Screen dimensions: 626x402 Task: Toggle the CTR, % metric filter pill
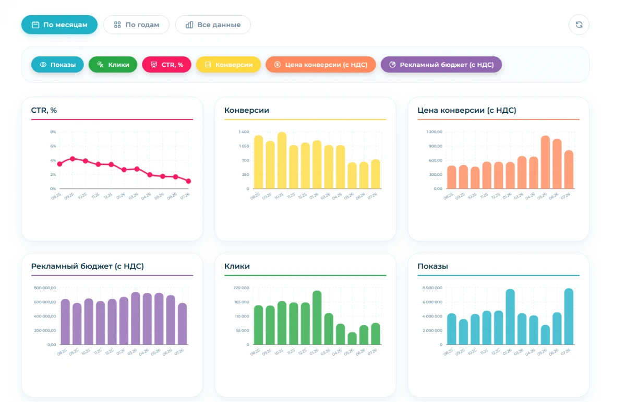pos(166,65)
